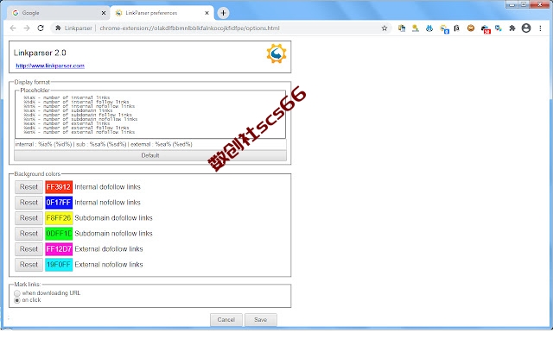Open the blue 0F17FF color swatch
Image resolution: width=553 pixels, height=345 pixels.
[59, 203]
